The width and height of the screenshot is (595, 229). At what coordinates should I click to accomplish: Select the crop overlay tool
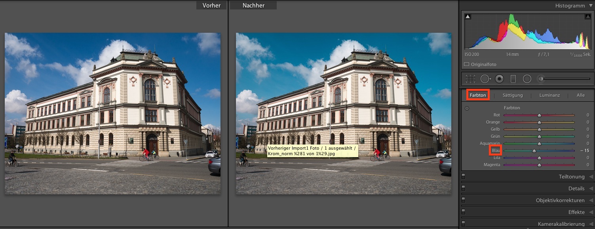click(x=470, y=79)
